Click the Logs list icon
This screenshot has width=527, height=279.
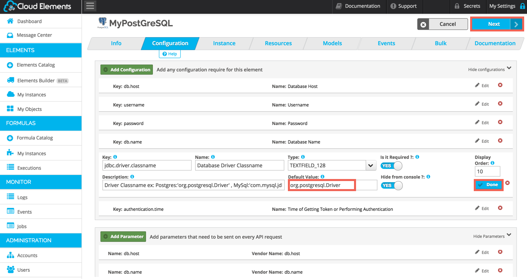pyautogui.click(x=10, y=197)
